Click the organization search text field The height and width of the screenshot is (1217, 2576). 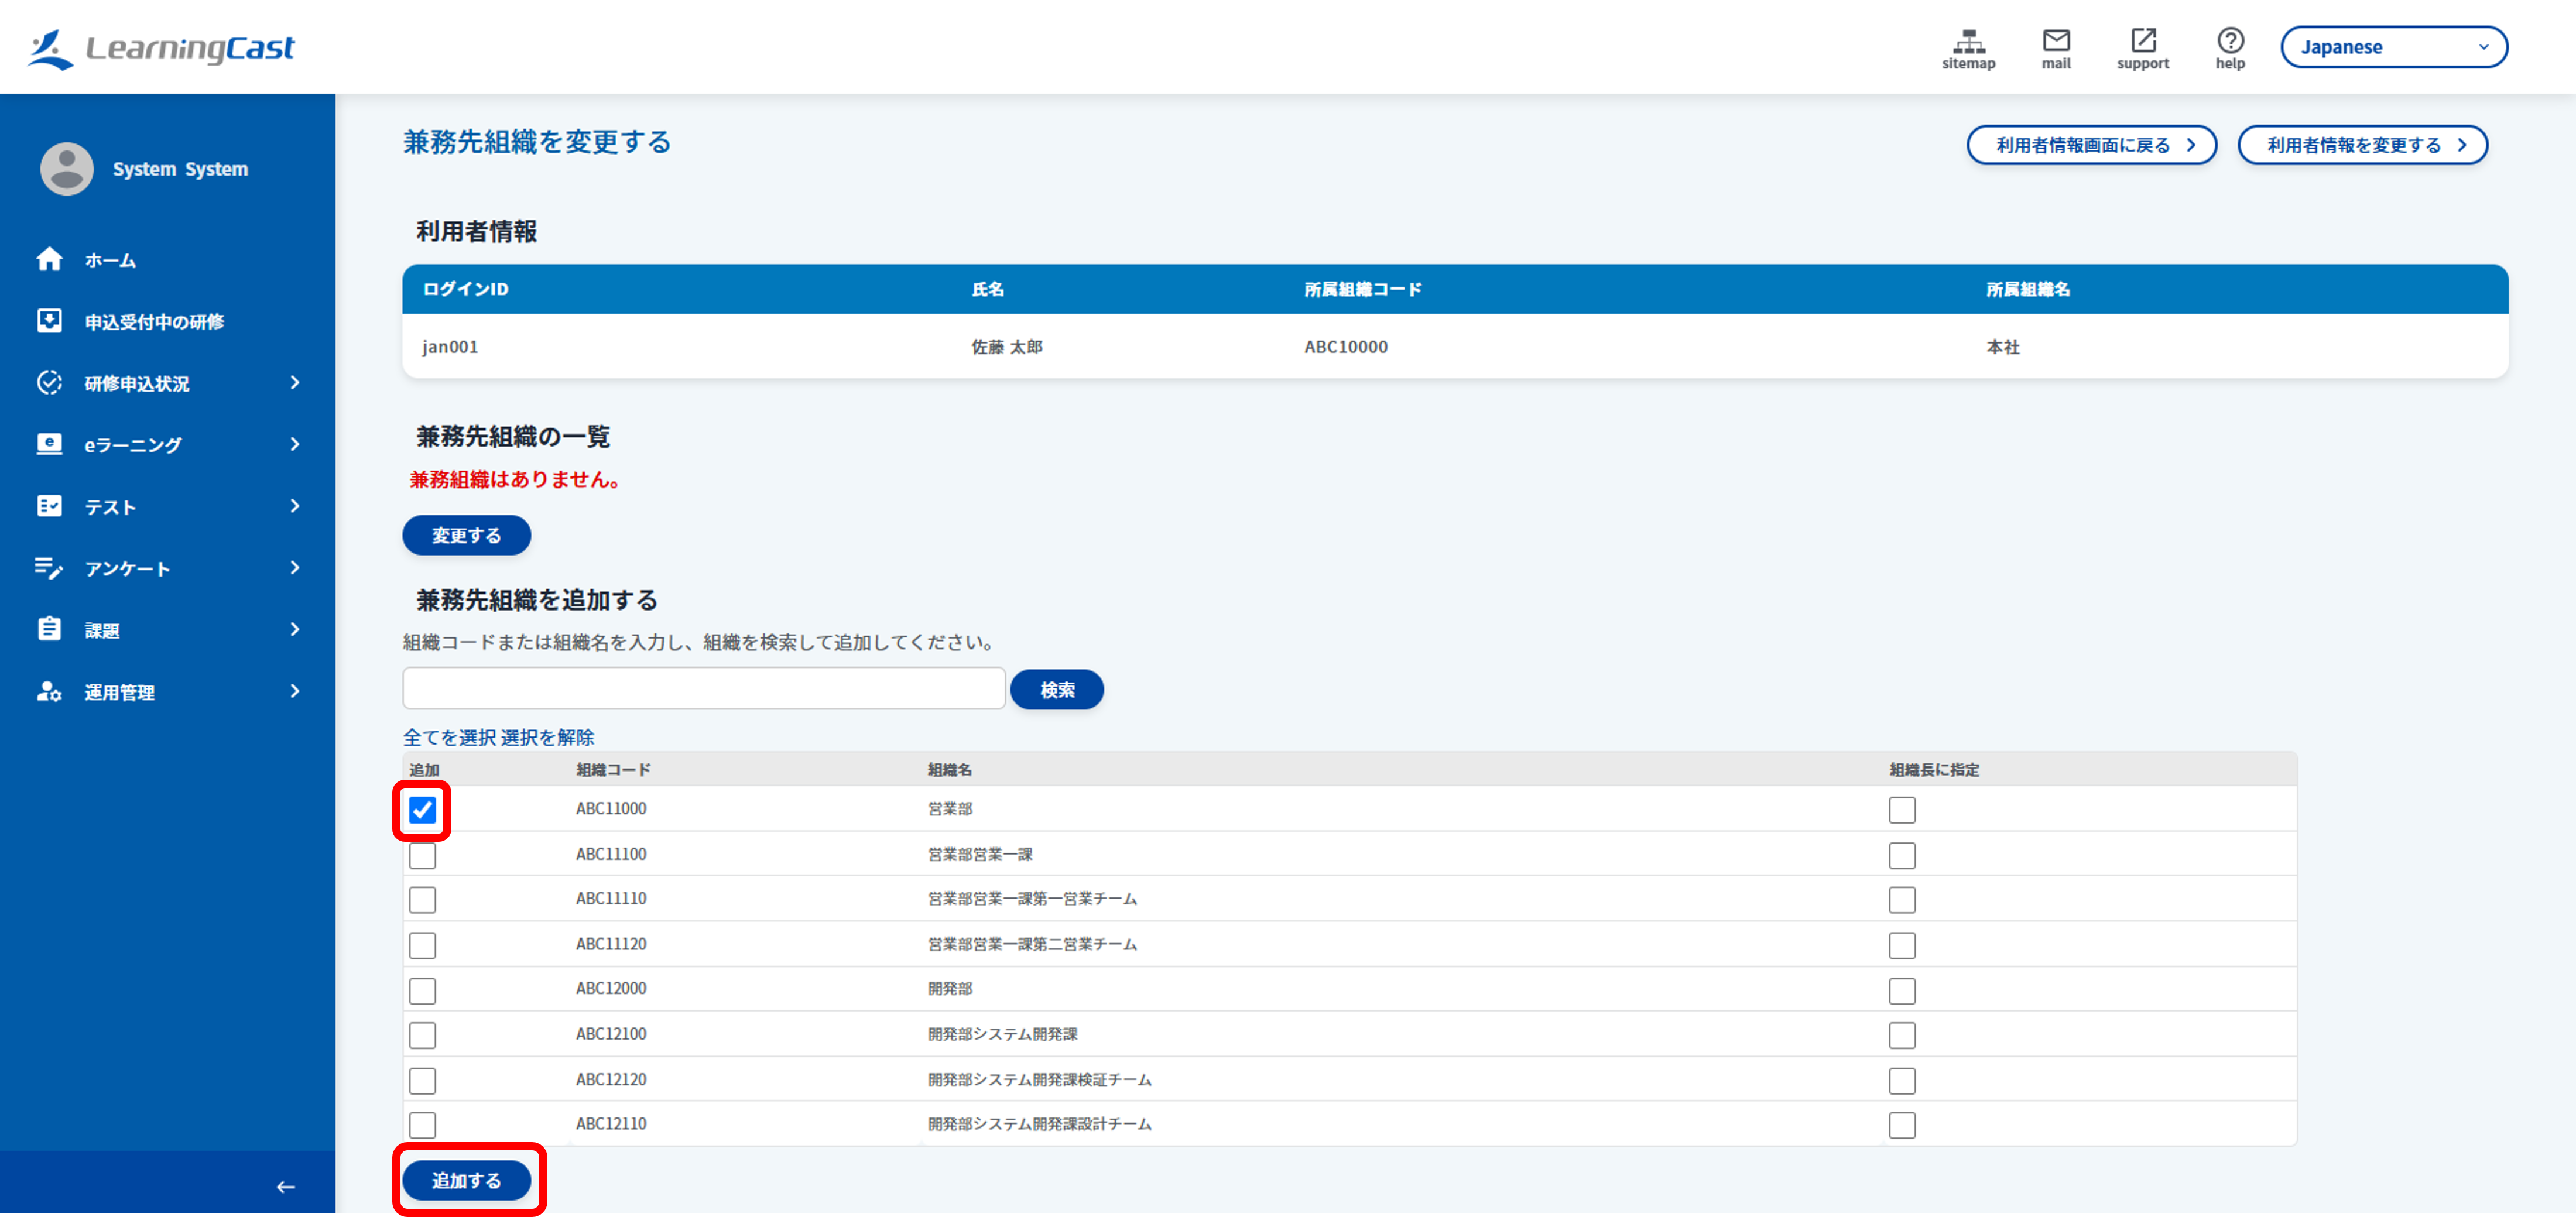point(703,689)
